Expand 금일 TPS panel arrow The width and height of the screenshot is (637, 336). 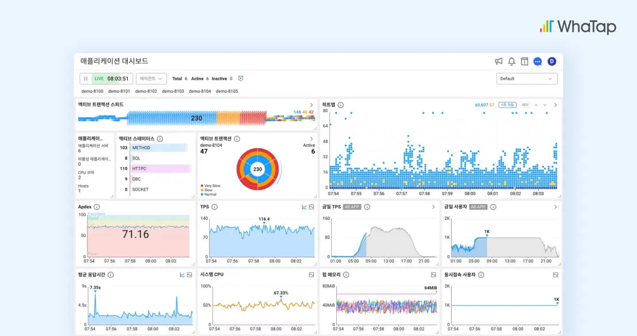point(434,207)
